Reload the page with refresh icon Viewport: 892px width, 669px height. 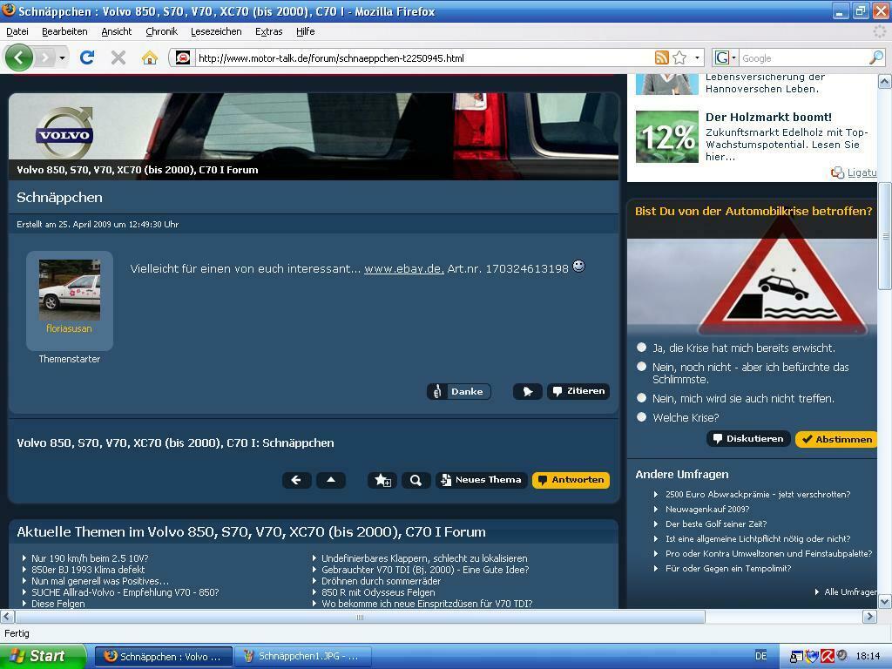pos(87,57)
